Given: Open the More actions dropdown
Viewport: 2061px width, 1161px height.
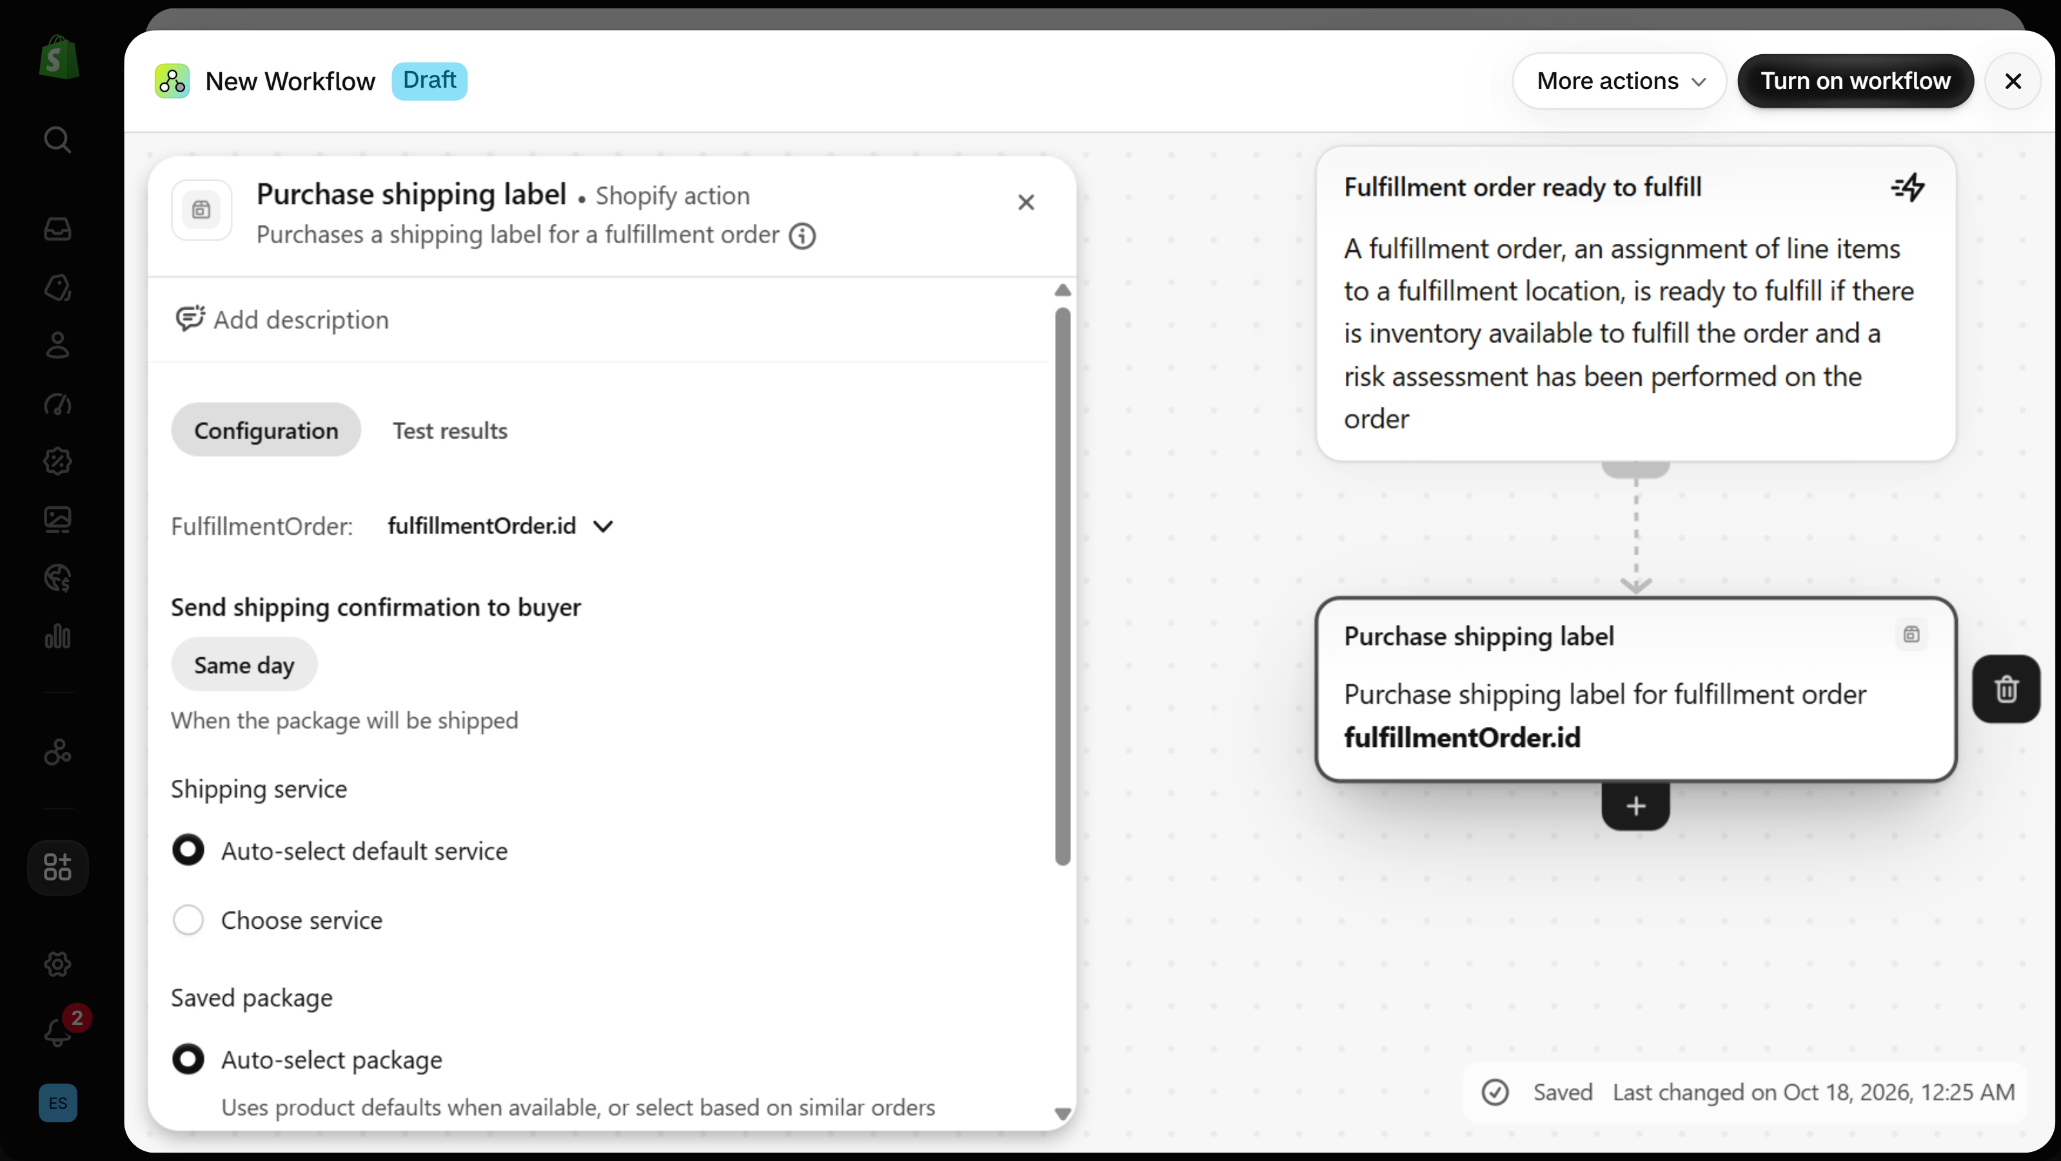Looking at the screenshot, I should tap(1619, 81).
